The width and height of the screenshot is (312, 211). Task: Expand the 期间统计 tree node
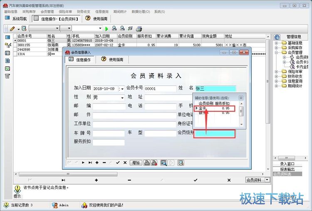click(x=276, y=86)
